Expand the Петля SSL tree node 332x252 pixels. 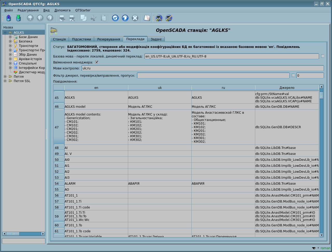coord(5,81)
